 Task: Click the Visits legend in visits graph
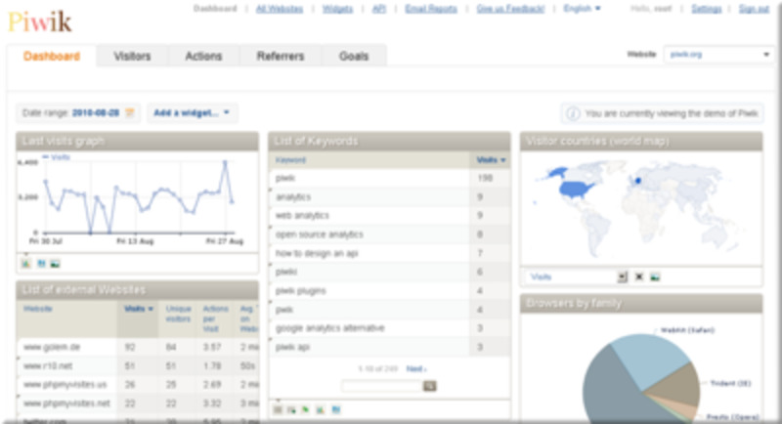pos(56,157)
